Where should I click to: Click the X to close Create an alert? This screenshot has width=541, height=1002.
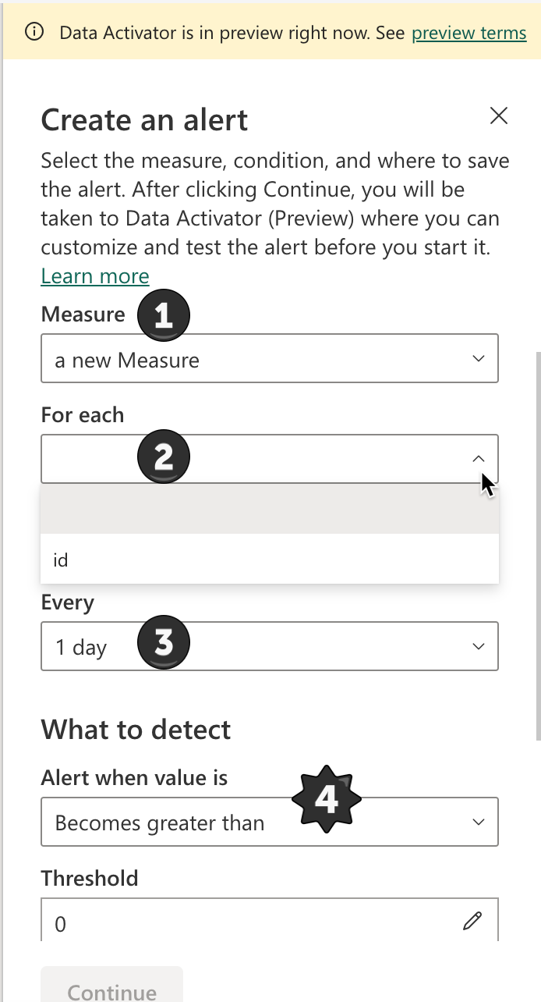(x=498, y=115)
